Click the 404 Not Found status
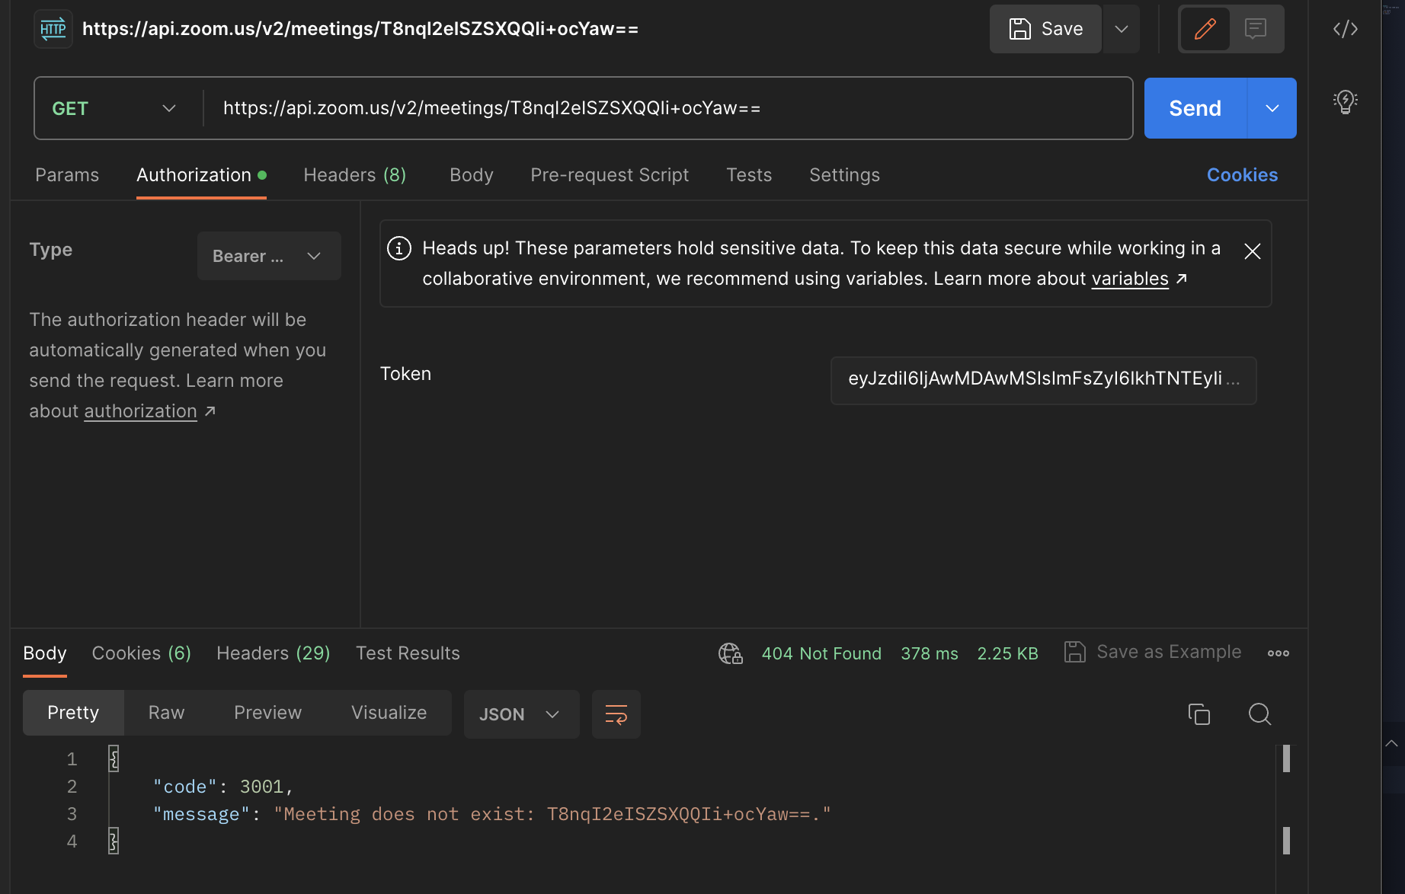 pos(821,653)
